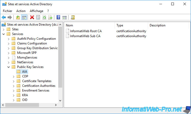This screenshot has height=114, width=191.
Task: Click the Find toolbar icon
Action: coord(73,18)
